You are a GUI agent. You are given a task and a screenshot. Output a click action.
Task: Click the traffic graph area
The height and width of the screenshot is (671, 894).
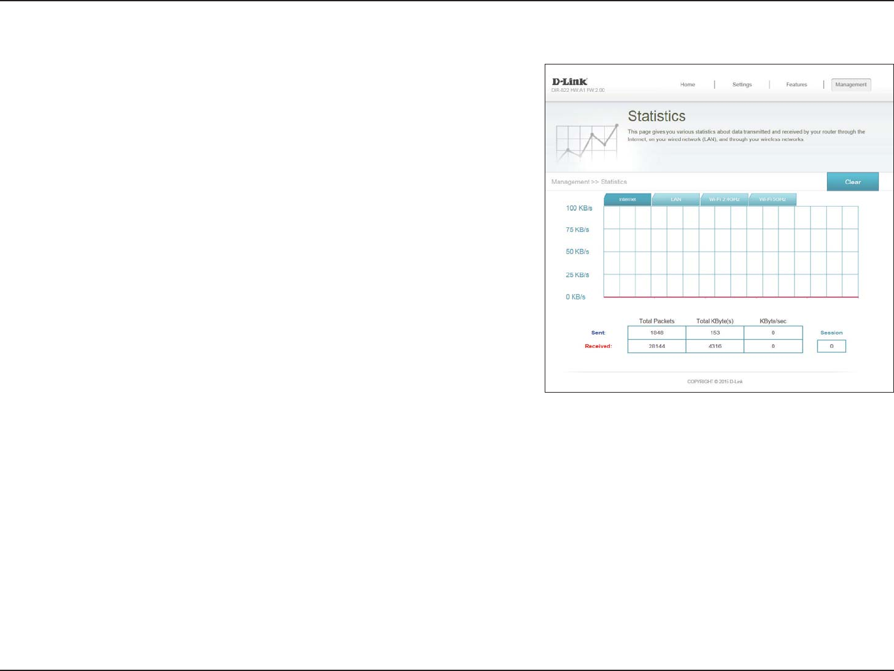coord(731,252)
